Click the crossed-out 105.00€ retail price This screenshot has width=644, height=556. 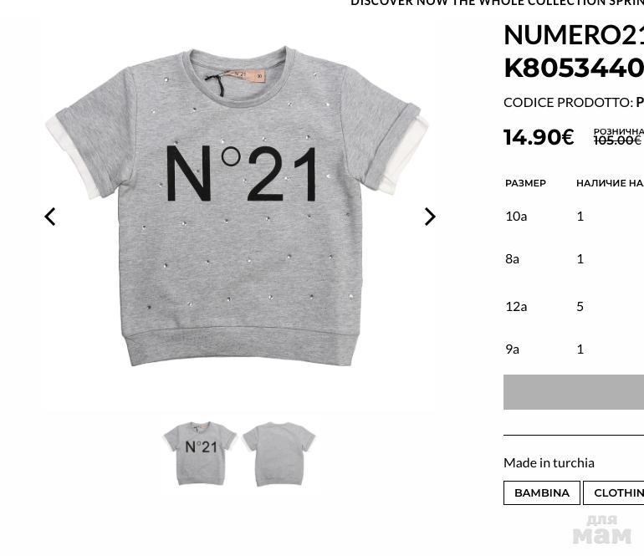click(617, 140)
